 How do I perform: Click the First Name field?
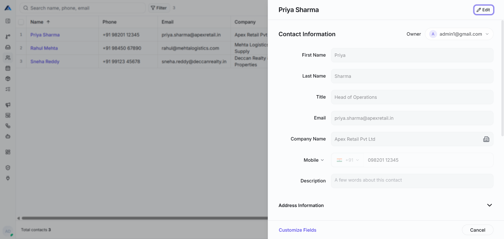(x=412, y=55)
